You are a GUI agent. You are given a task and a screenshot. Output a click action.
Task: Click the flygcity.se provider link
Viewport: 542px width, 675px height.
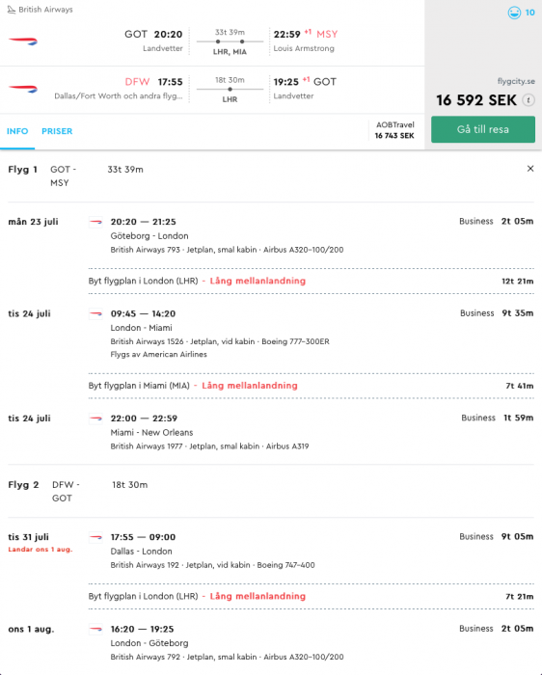[516, 81]
